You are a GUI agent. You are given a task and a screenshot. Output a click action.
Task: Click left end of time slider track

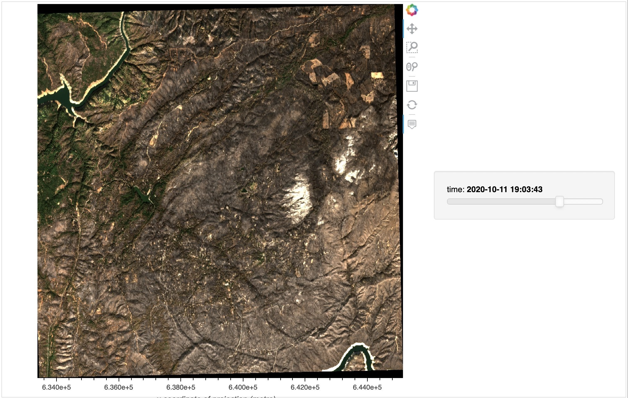(449, 201)
